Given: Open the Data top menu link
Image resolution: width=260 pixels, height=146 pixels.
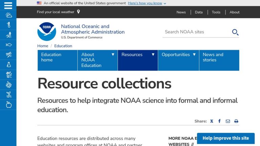Looking at the screenshot, I should coord(199,12).
